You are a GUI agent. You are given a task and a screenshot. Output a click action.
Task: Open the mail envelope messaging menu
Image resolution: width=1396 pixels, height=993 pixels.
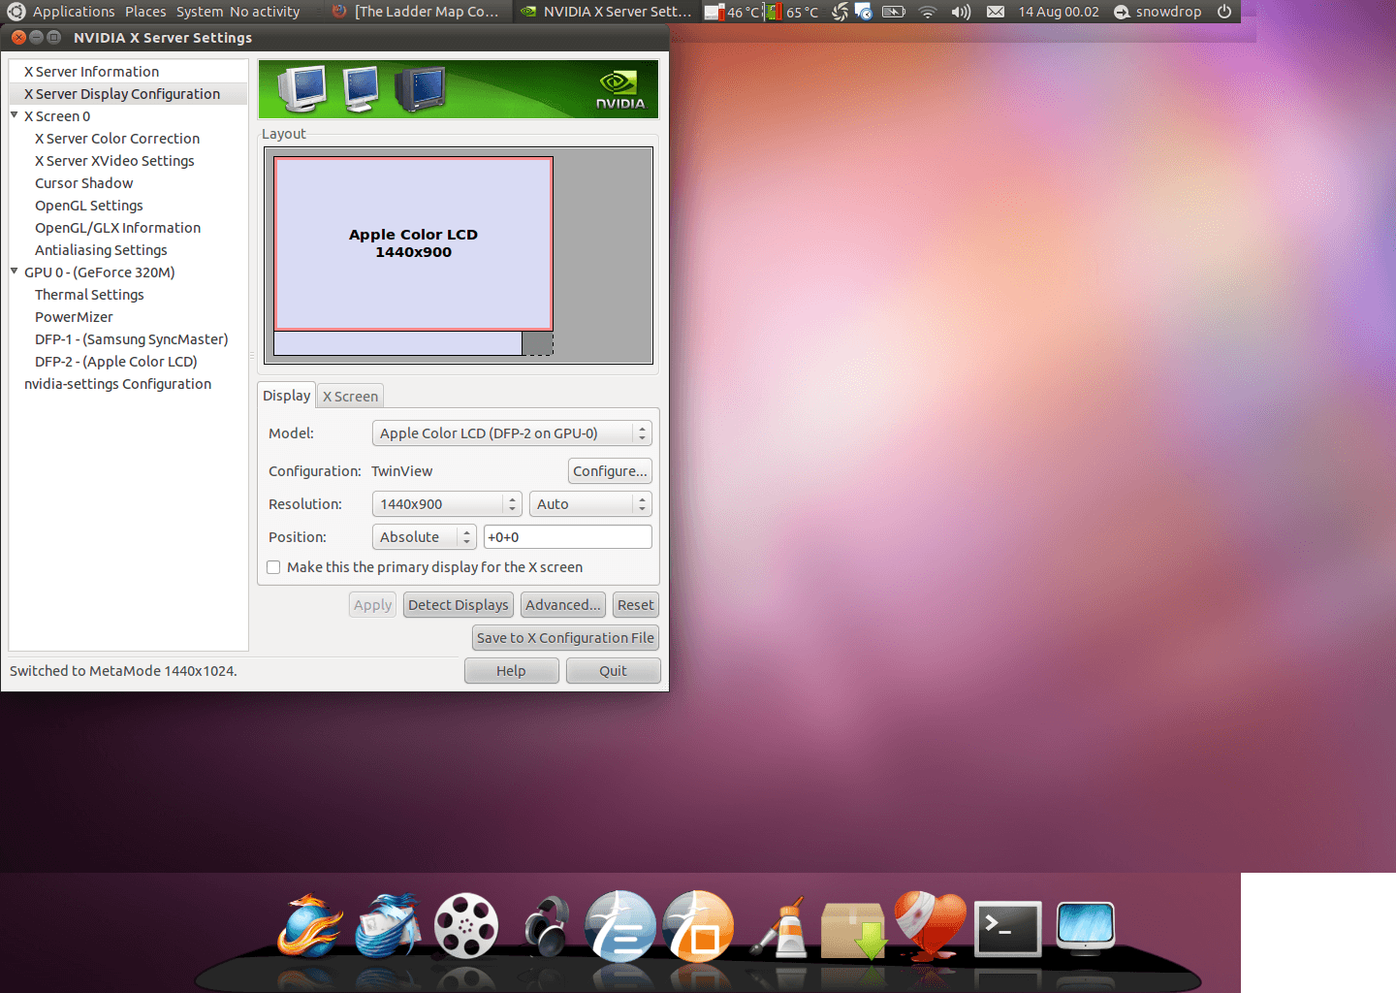tap(996, 12)
